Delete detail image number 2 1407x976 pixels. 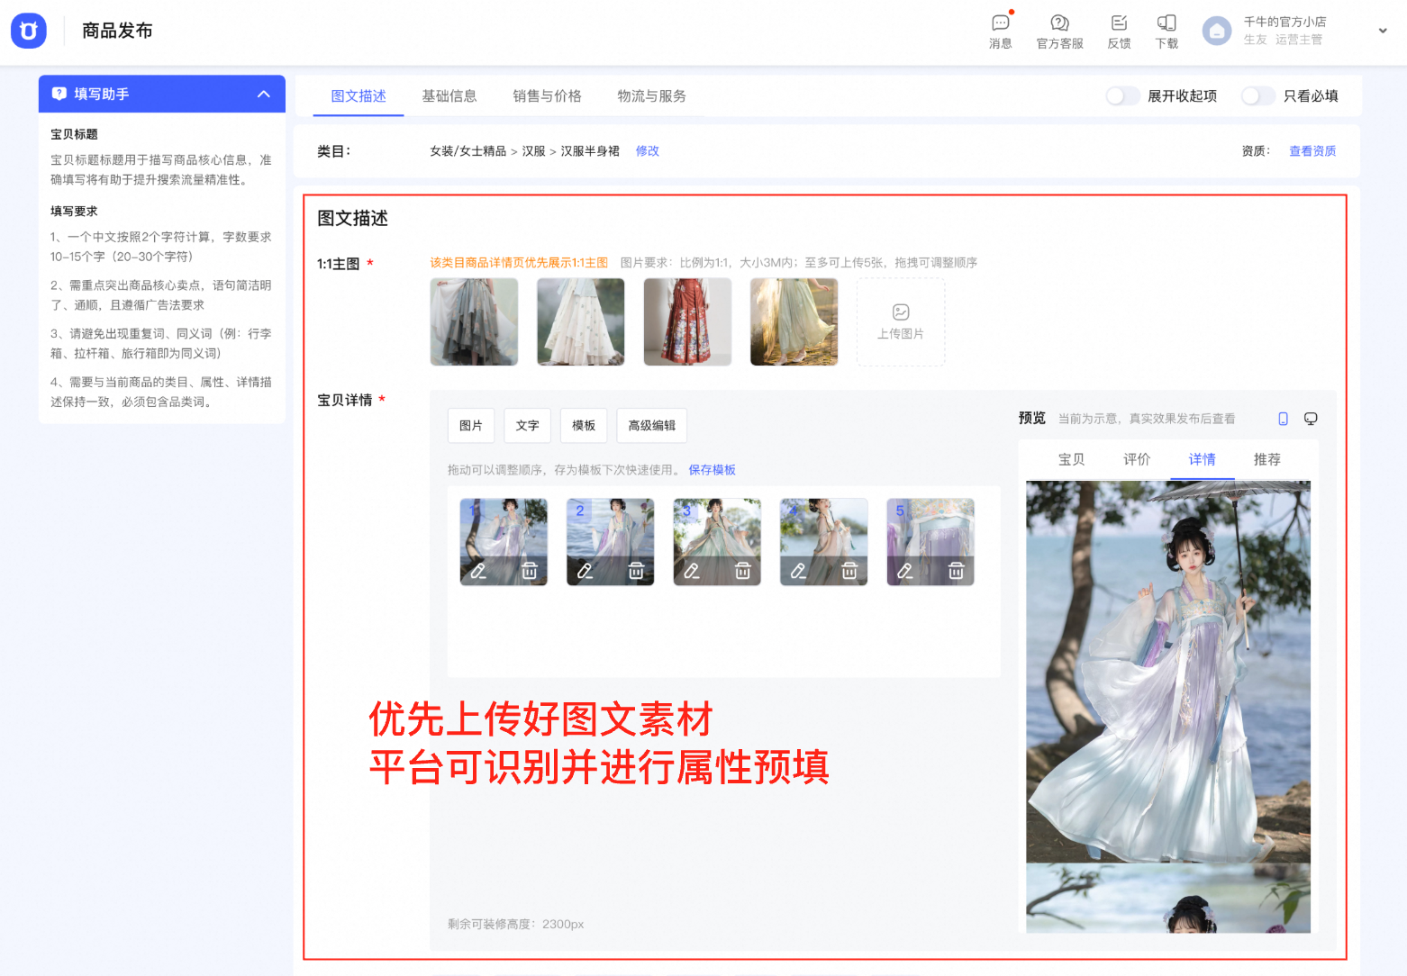(636, 571)
